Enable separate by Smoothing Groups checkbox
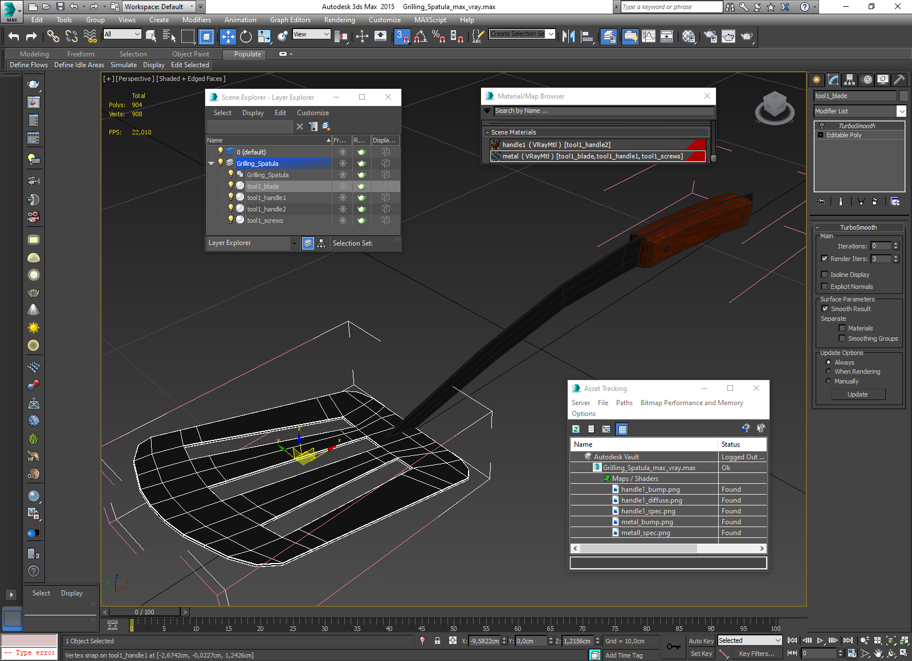 click(x=842, y=338)
